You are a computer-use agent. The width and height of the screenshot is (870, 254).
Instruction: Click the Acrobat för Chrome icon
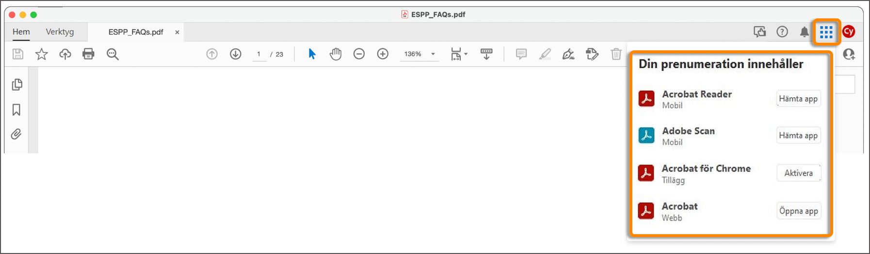(x=646, y=173)
